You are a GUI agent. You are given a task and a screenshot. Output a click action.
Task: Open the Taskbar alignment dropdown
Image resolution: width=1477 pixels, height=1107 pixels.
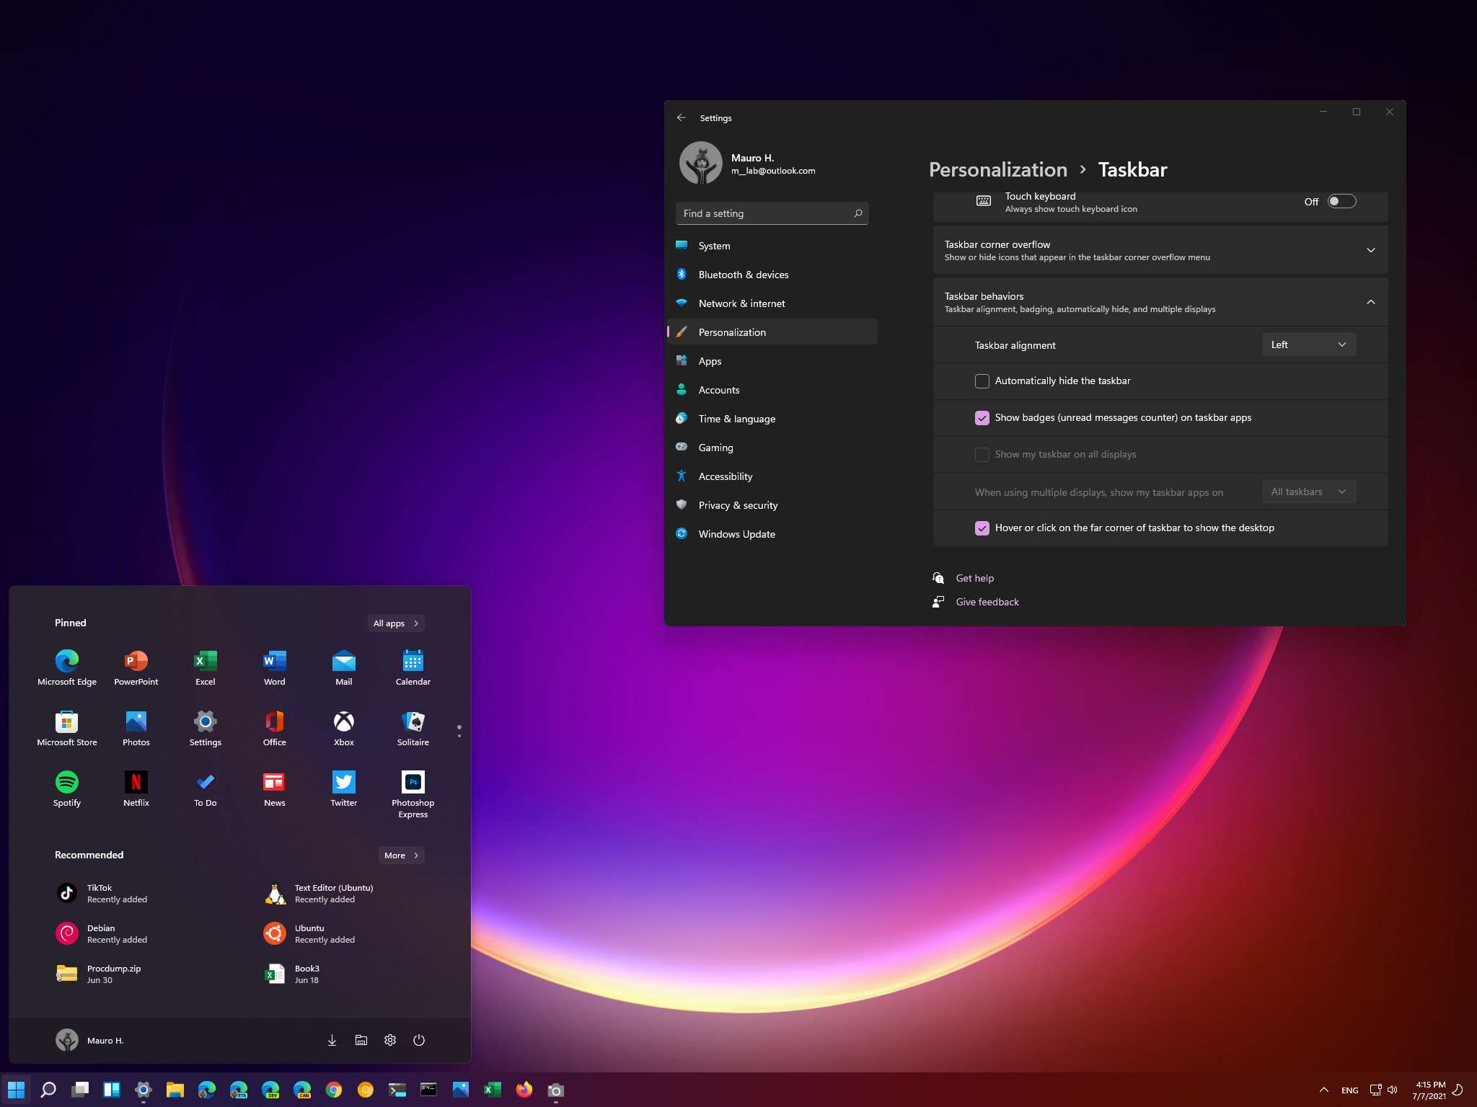point(1308,344)
